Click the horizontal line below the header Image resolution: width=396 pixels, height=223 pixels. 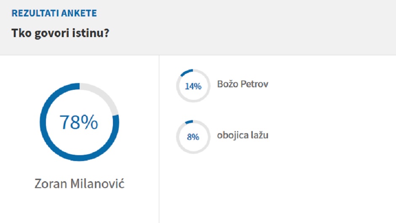(253, 55)
